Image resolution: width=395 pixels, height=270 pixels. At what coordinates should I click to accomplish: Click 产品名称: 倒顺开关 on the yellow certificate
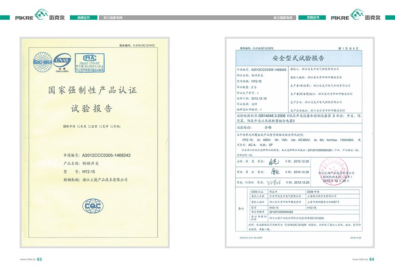[81, 164]
